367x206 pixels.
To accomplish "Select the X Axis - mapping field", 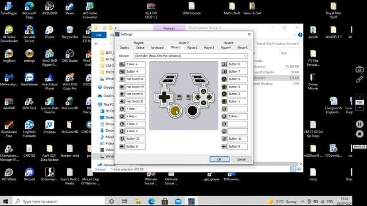I will [135, 116].
